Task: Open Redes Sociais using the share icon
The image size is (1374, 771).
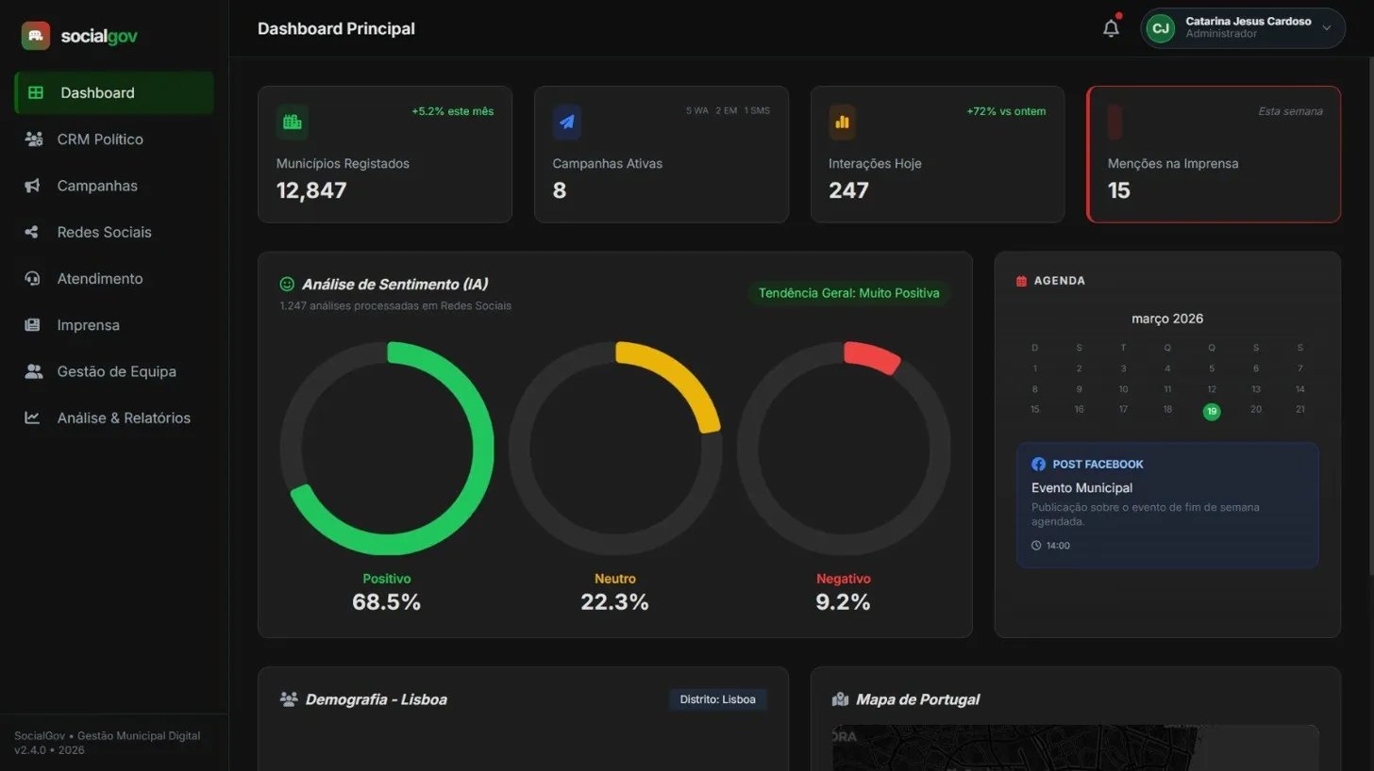Action: click(34, 232)
